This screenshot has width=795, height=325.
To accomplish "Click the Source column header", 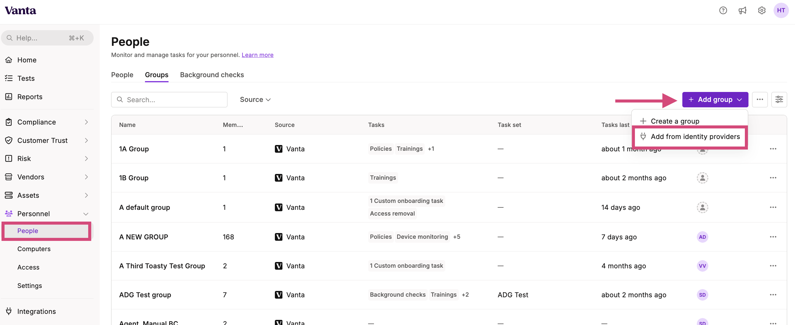I will coord(284,125).
